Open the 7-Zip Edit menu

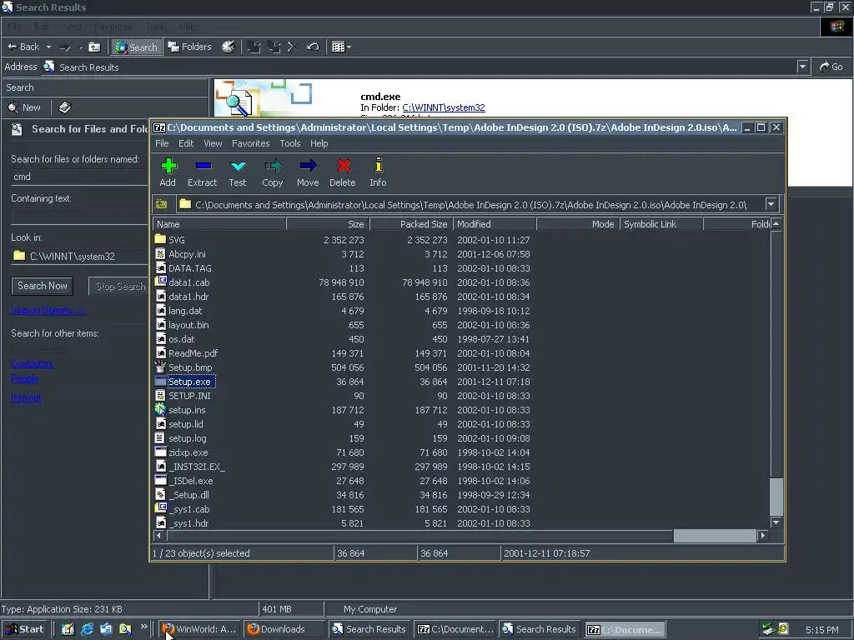186,143
